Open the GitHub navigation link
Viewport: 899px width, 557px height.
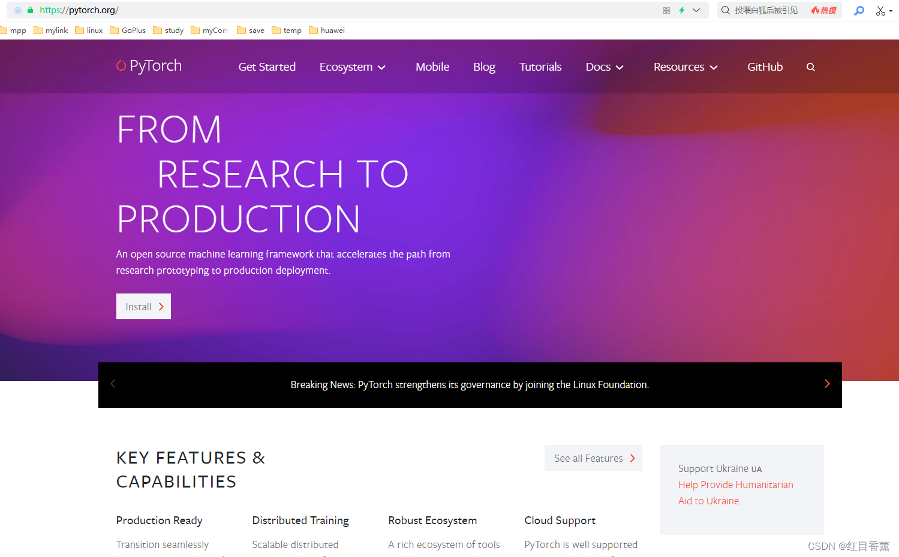click(x=765, y=66)
